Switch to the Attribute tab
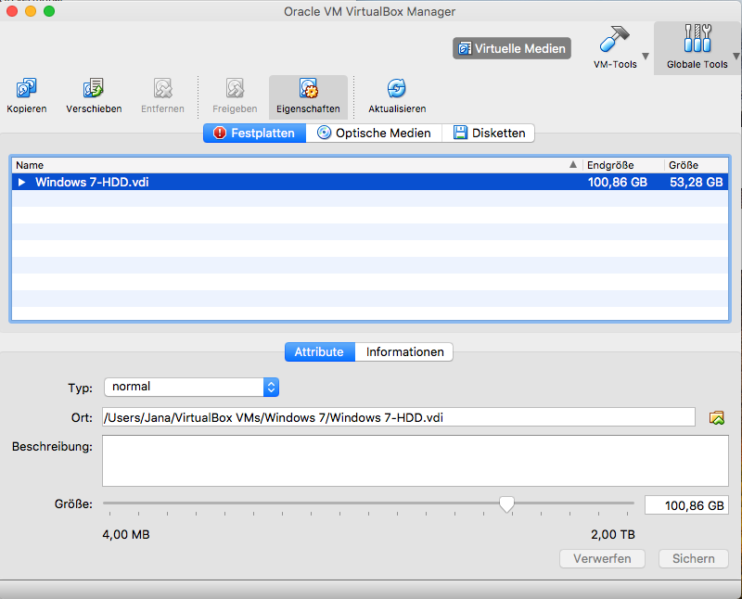This screenshot has width=742, height=599. [319, 352]
